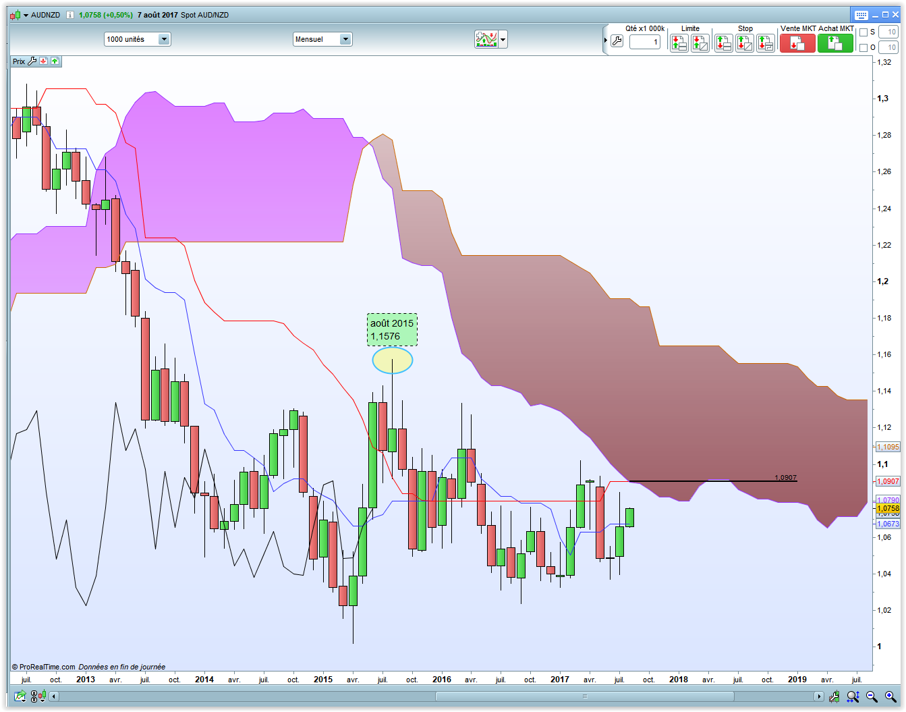The width and height of the screenshot is (906, 712).
Task: Zoom out with magnifier minus icon
Action: [872, 696]
